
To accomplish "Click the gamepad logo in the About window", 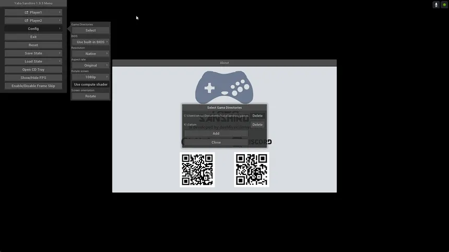I will 224,87.
